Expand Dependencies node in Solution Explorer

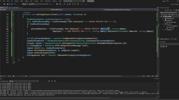pyautogui.click(x=163, y=19)
